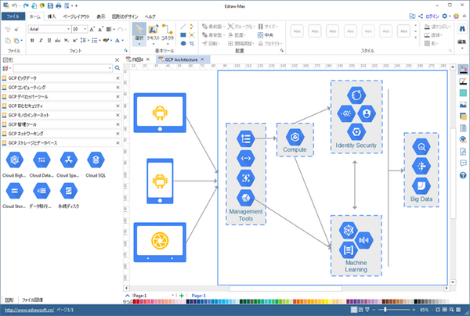Apply subscript formatting
This screenshot has height=316, width=470.
click(67, 41)
